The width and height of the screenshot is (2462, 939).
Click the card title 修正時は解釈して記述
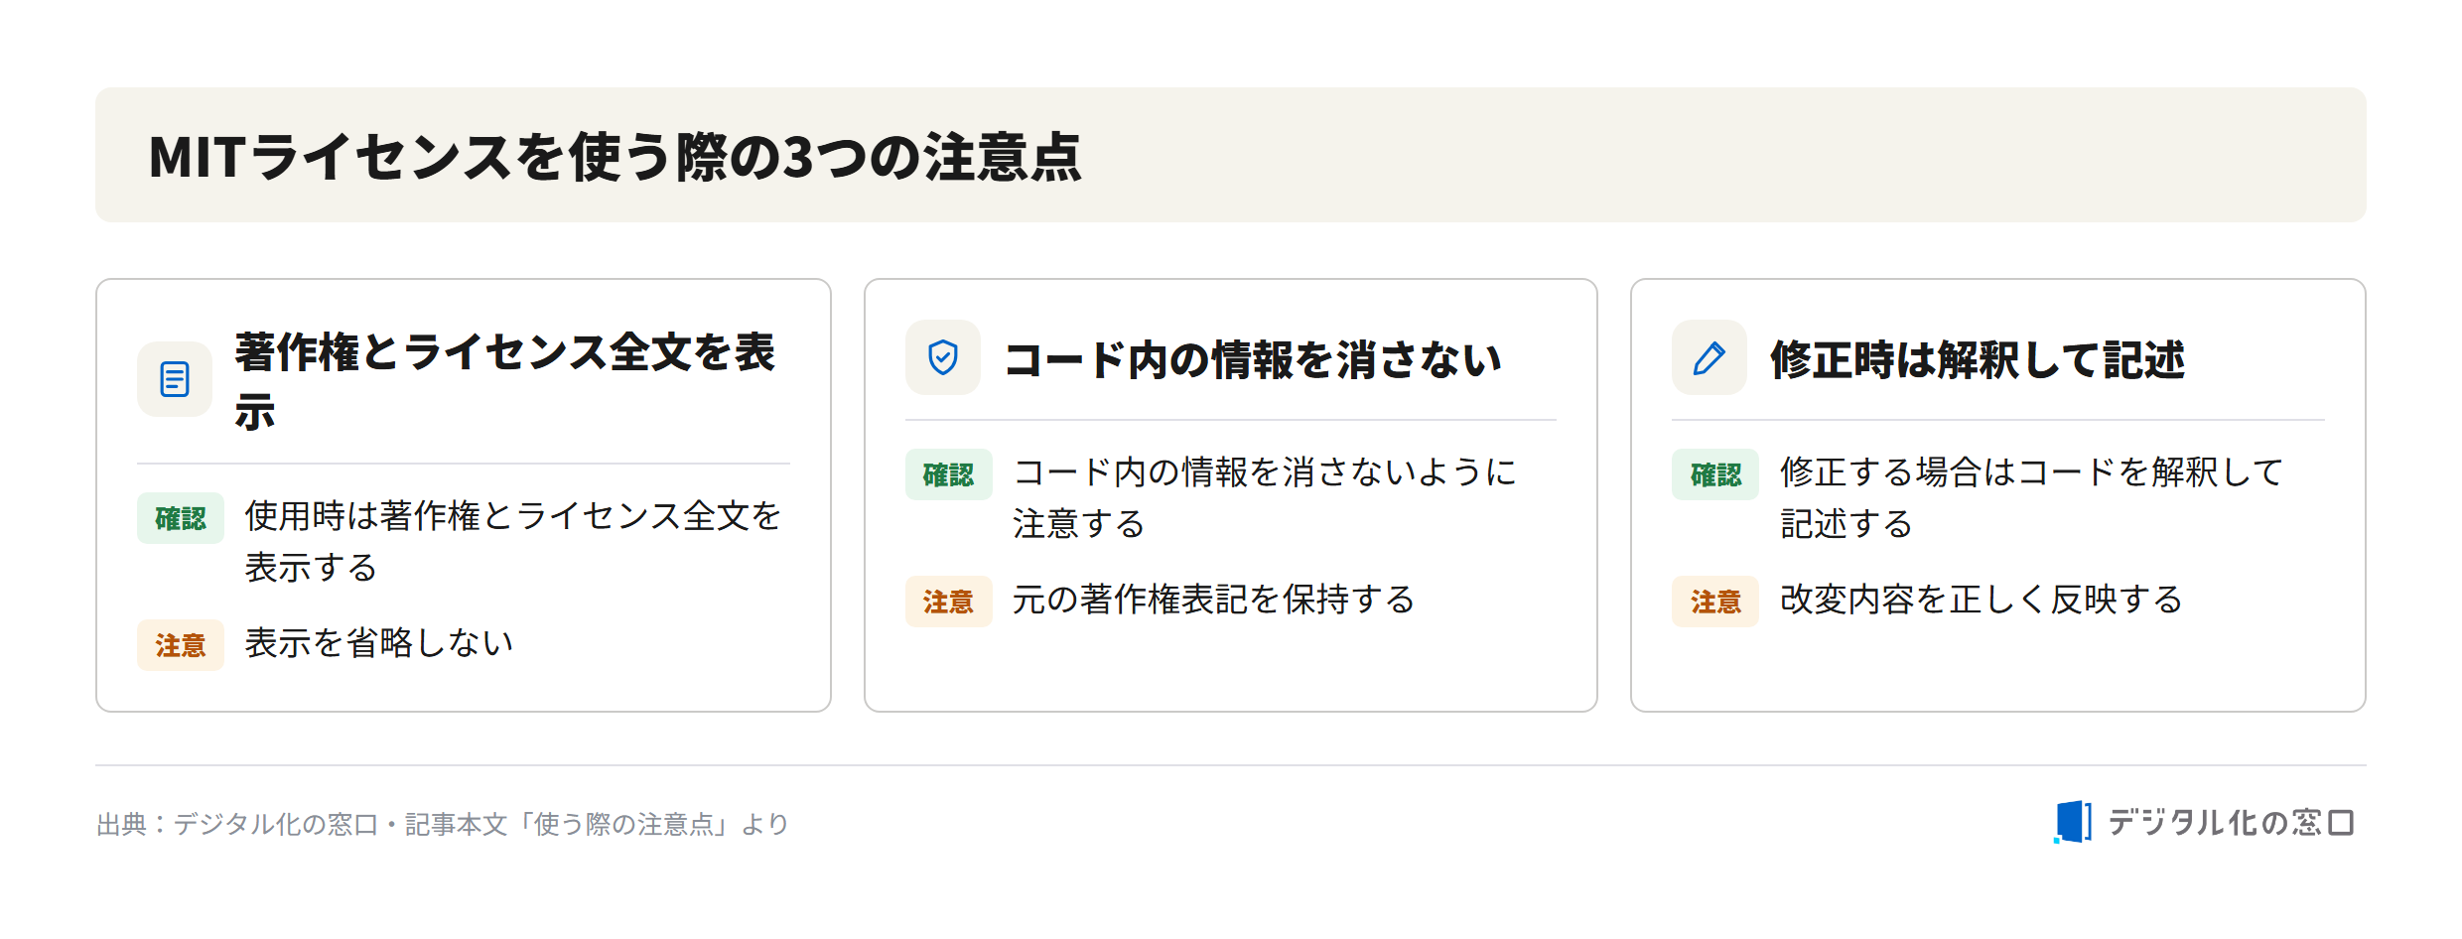coord(1978,359)
